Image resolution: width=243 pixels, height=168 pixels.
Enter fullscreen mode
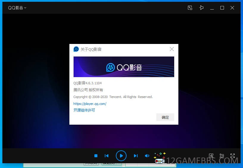coord(233,156)
